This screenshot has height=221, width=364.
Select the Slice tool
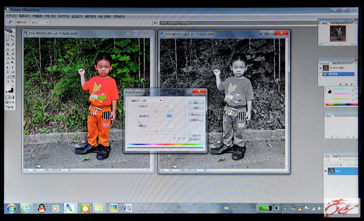[x=12, y=44]
